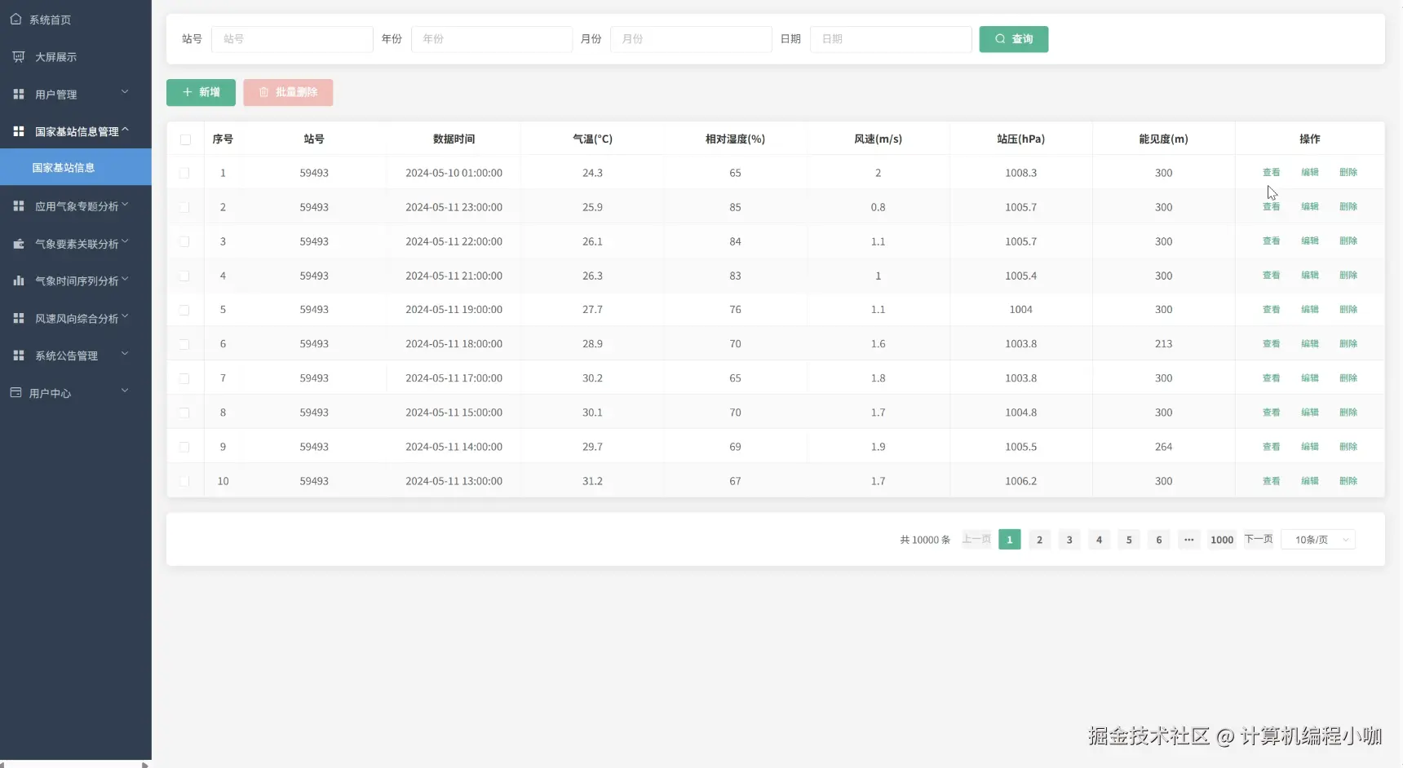The image size is (1403, 768).
Task: Go to page 2 in pagination
Action: coord(1039,540)
